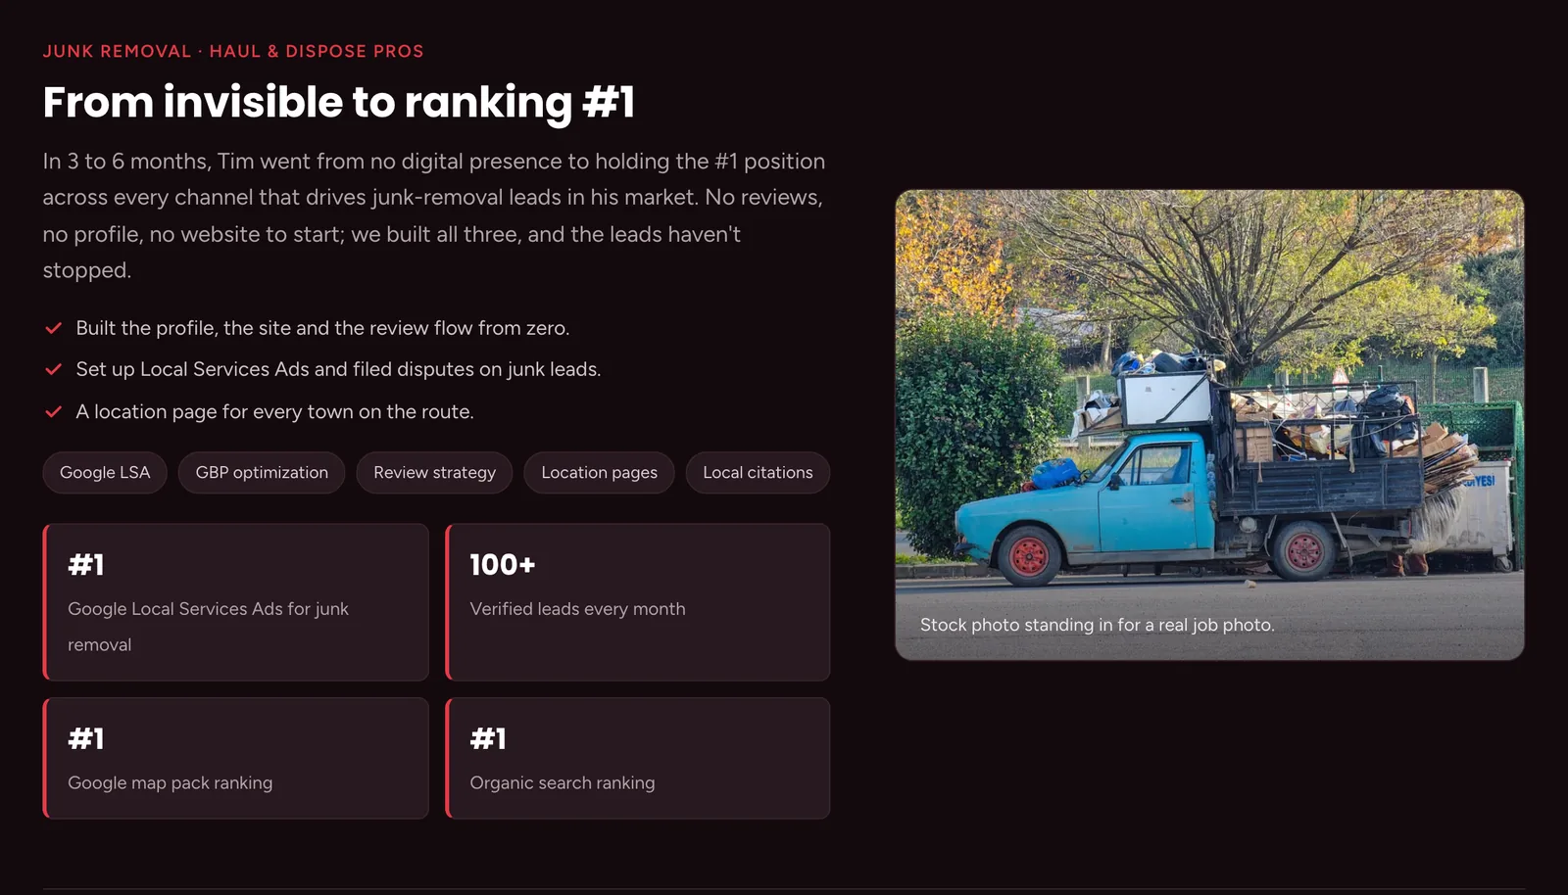The width and height of the screenshot is (1568, 895).
Task: Select the "Google Local Services Ads for junk removal" stat card
Action: (236, 602)
